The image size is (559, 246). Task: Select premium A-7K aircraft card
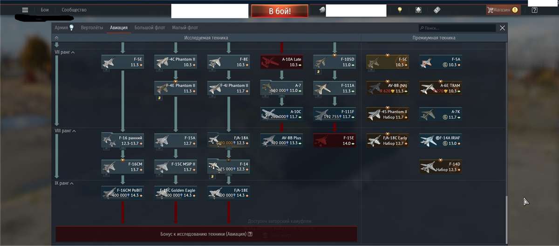click(x=441, y=114)
